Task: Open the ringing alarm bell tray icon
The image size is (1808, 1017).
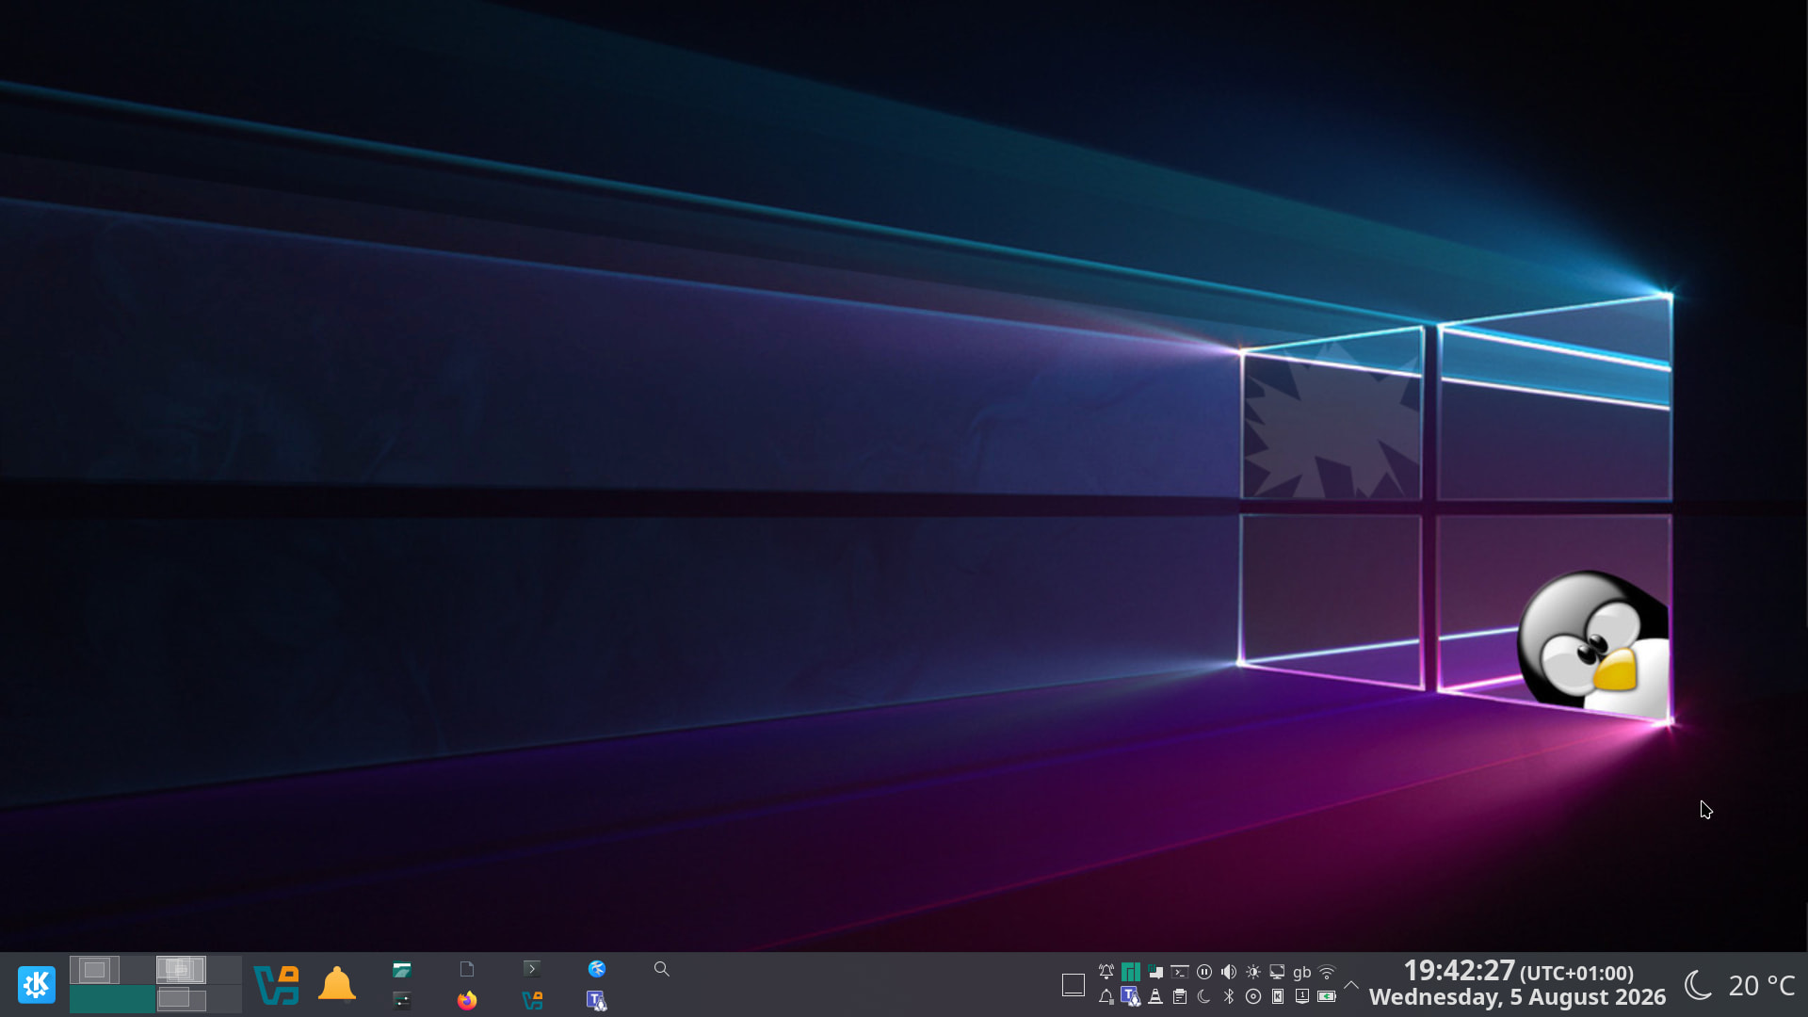Action: pos(1106,972)
